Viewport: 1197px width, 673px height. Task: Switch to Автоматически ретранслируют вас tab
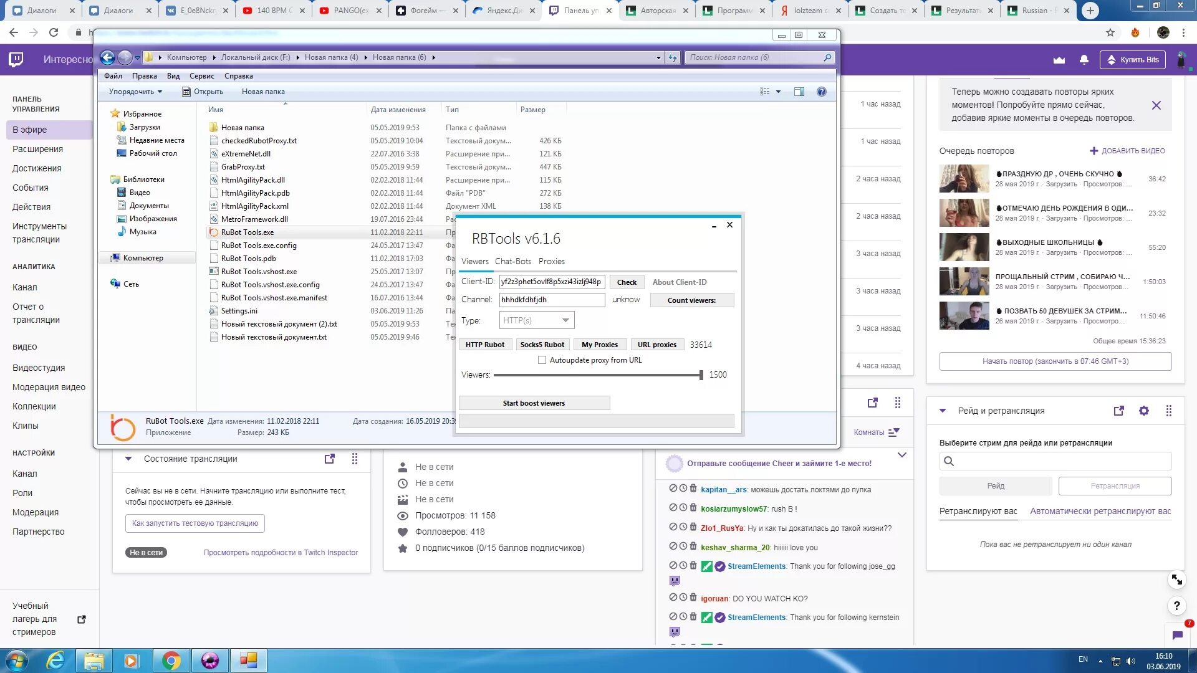tap(1100, 511)
